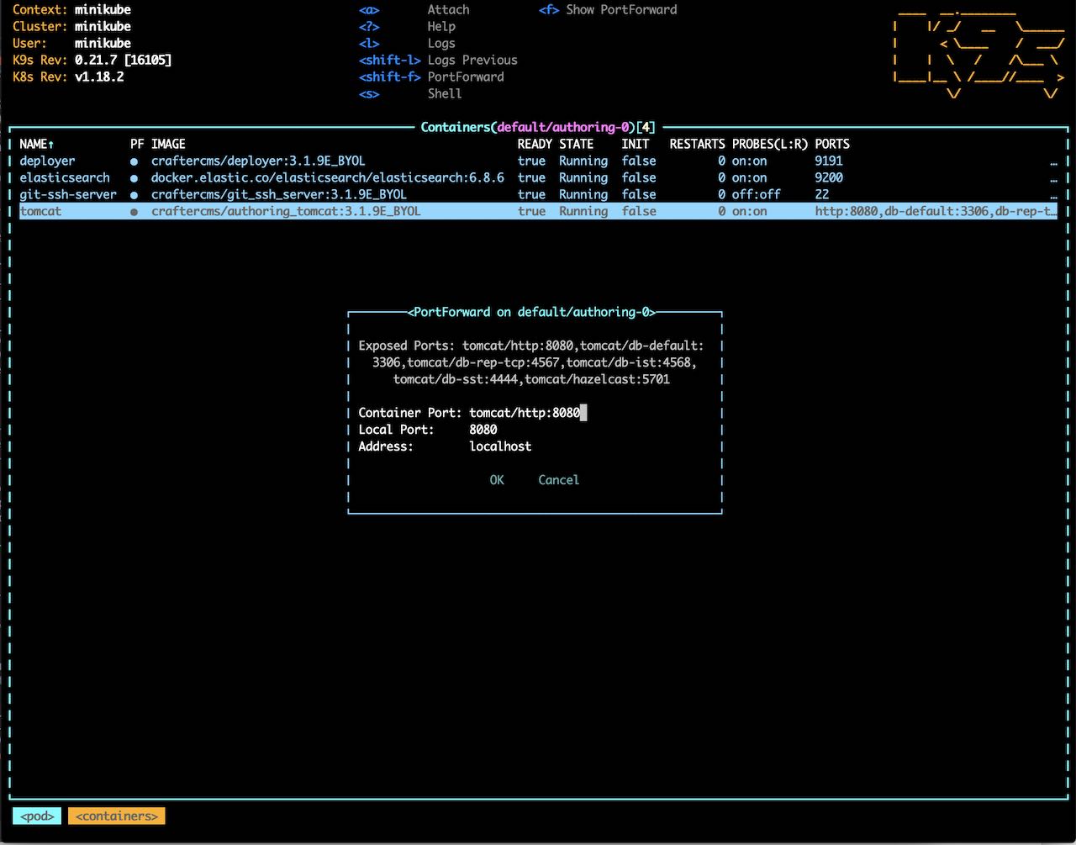Click the READY column header
The height and width of the screenshot is (845, 1076).
[535, 144]
